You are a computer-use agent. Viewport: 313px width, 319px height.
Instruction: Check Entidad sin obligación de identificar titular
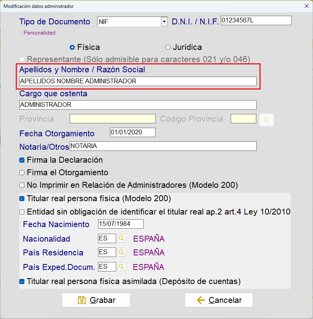coord(22,212)
